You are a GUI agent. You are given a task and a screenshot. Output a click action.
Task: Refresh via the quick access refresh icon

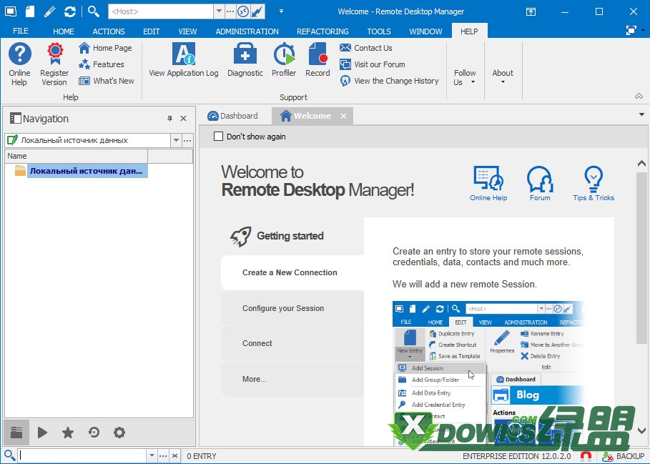pos(70,11)
